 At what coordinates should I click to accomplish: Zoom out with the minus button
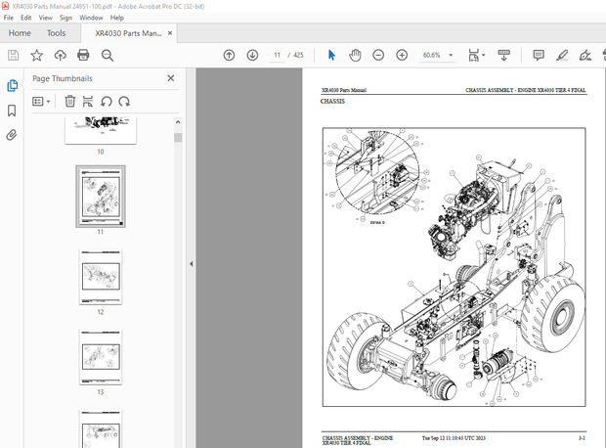[377, 56]
